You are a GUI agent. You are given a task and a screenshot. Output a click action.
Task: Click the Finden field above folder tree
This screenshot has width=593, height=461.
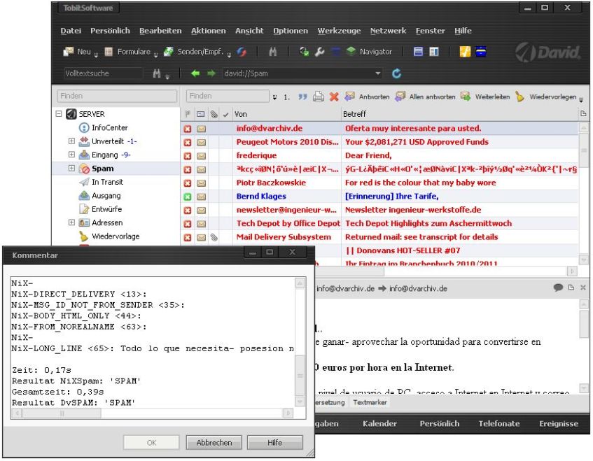[117, 96]
